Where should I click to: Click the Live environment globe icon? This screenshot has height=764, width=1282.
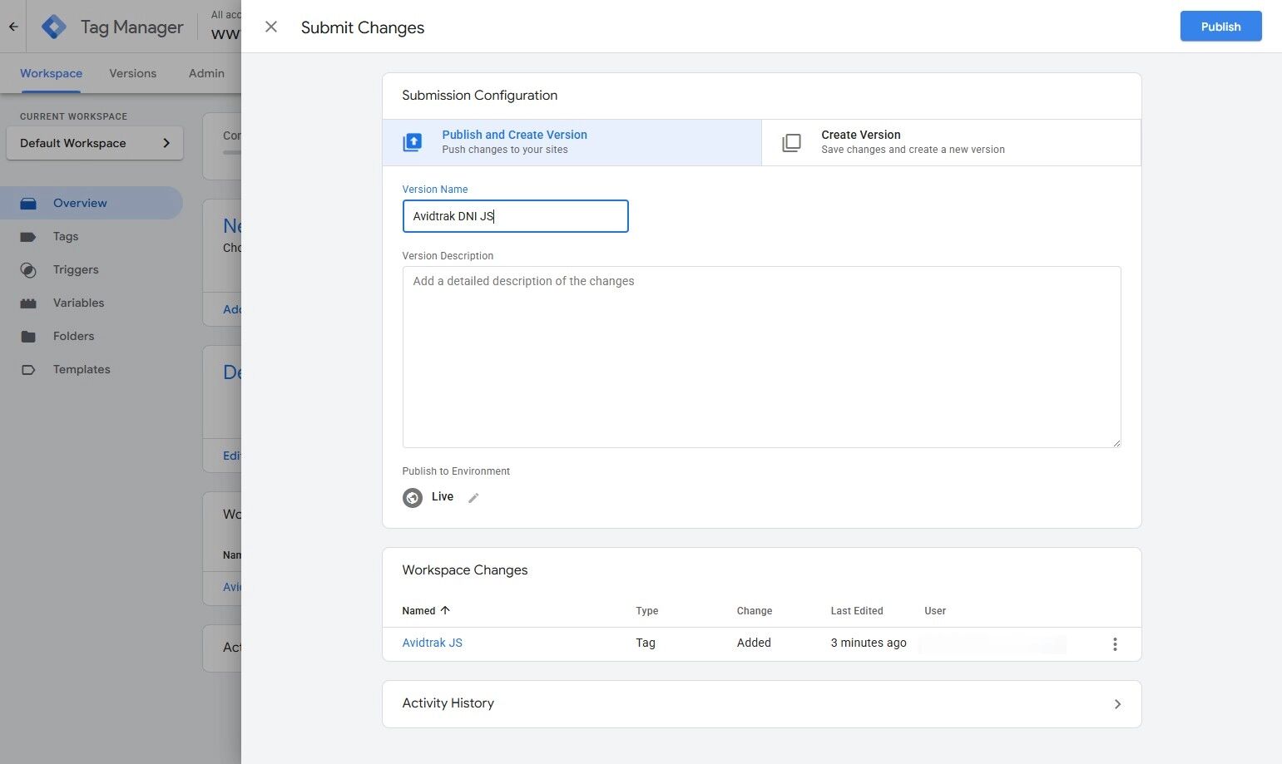tap(413, 498)
